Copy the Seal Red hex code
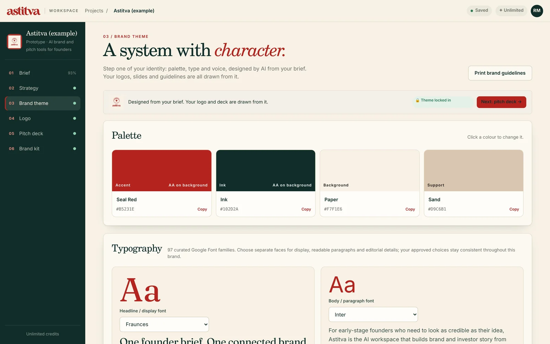This screenshot has height=344, width=550. click(202, 209)
